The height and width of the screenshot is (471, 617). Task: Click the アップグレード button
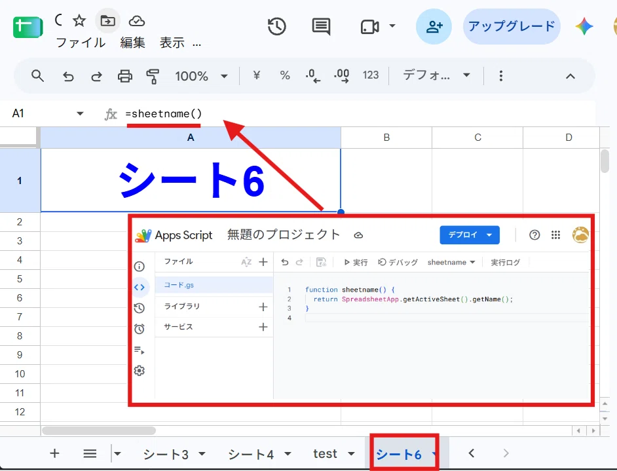tap(512, 26)
